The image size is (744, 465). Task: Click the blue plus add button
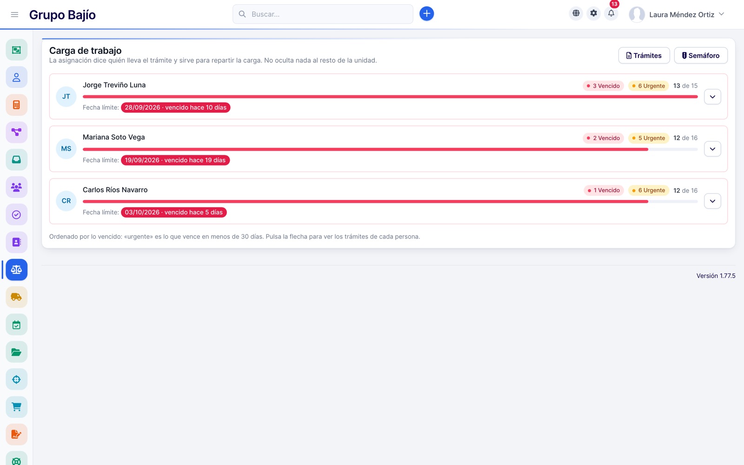[426, 14]
